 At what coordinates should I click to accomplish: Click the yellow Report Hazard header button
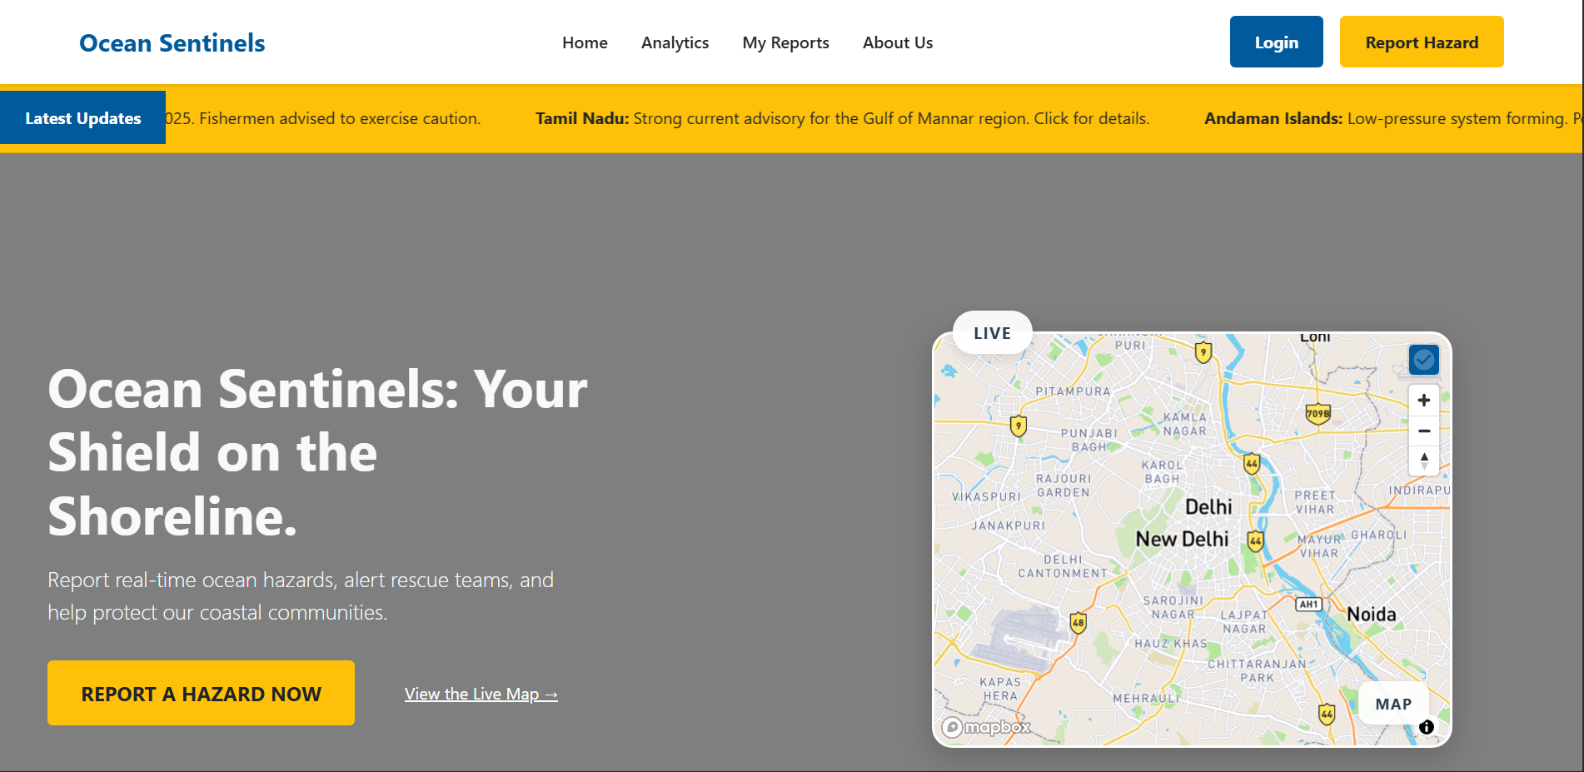(x=1421, y=42)
